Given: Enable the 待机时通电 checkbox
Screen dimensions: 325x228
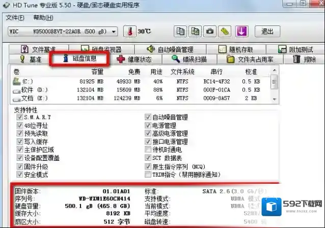Looking at the screenshot, I should click(x=148, y=150).
